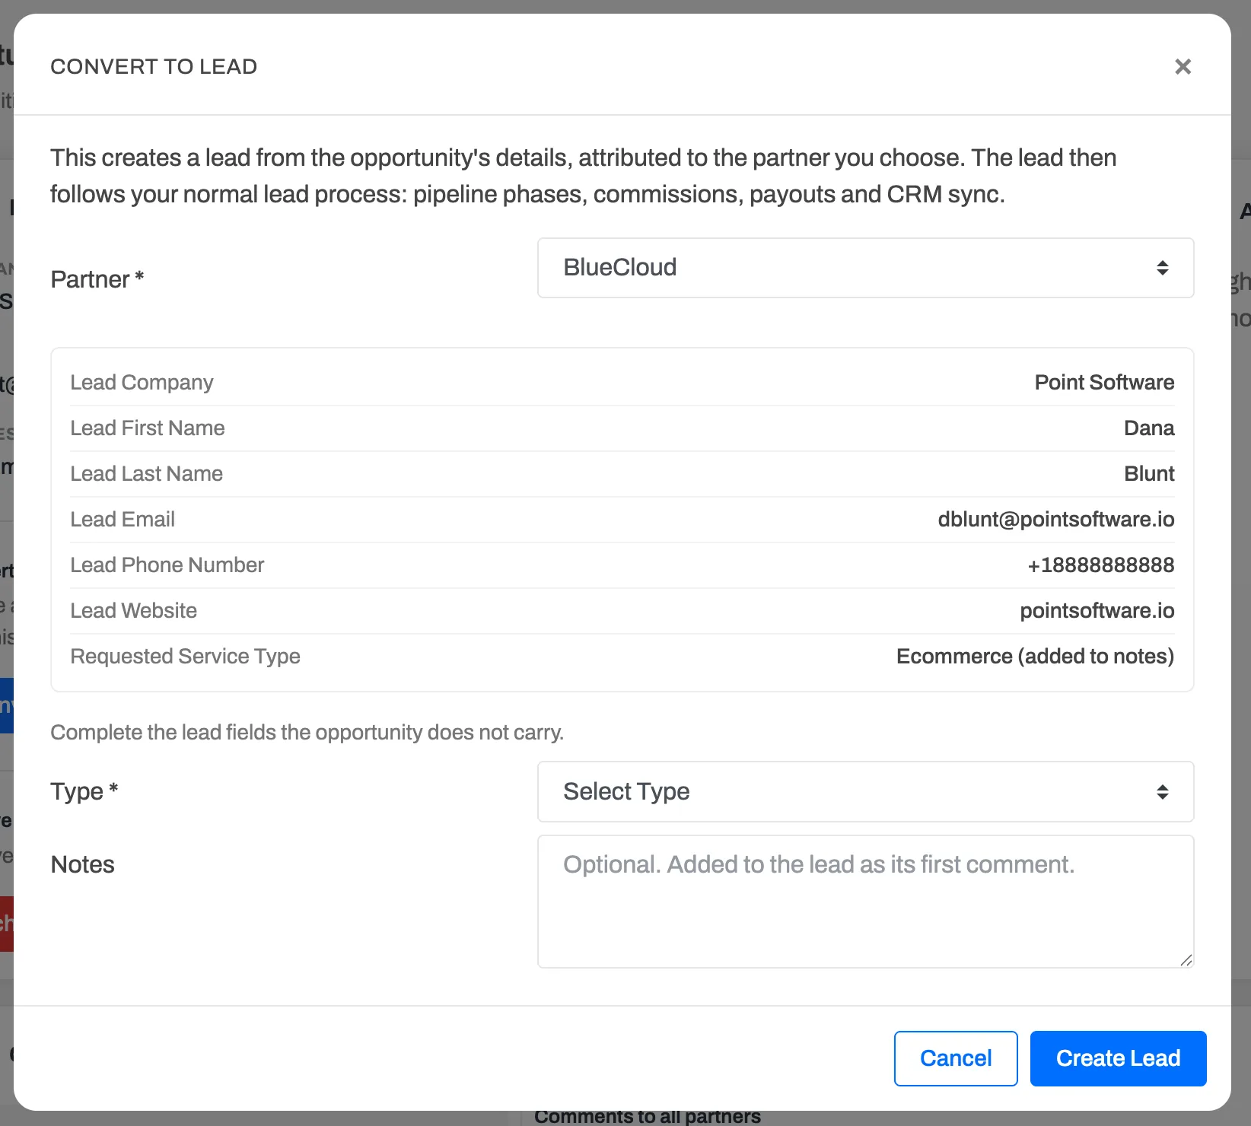The width and height of the screenshot is (1251, 1126).
Task: Open the Select Type dropdown
Action: pos(865,792)
